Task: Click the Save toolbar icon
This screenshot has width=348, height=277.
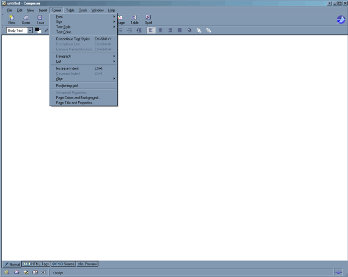Action: 40,19
